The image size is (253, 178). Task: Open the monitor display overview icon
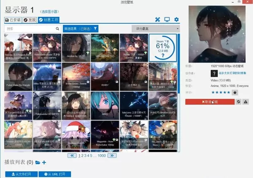[x=167, y=19]
